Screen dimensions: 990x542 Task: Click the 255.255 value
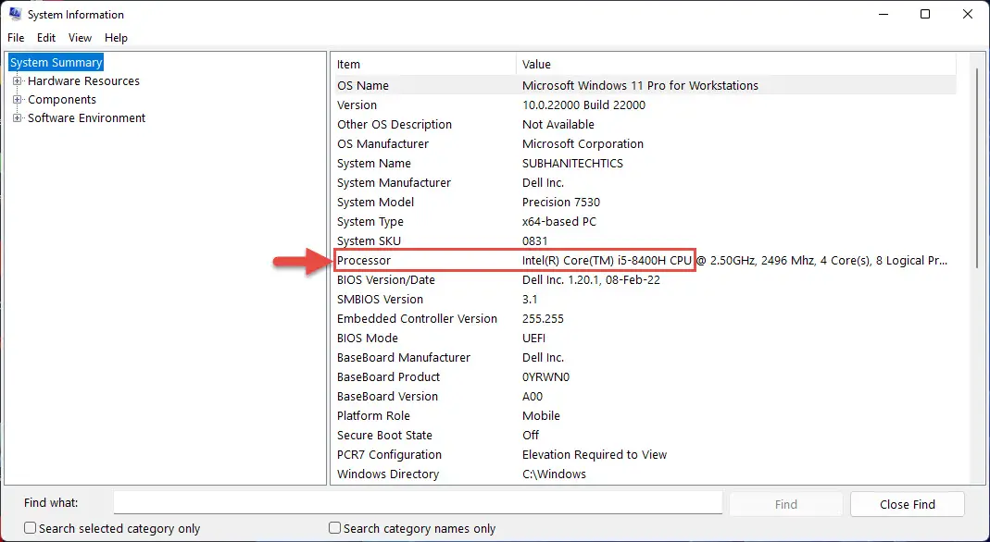pyautogui.click(x=543, y=319)
